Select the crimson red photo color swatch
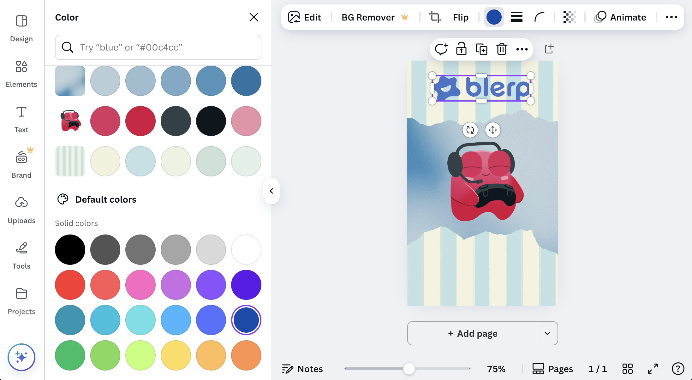Viewport: 692px width, 380px height. click(x=140, y=121)
